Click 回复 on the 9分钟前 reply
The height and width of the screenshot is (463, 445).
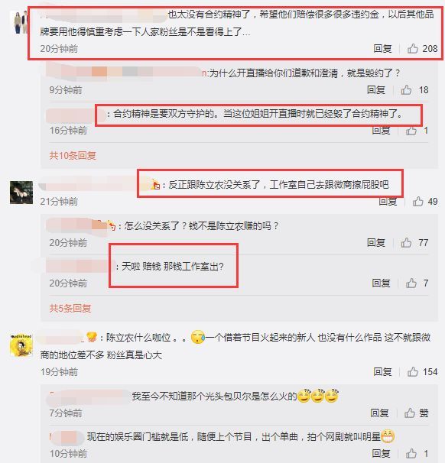coord(376,89)
